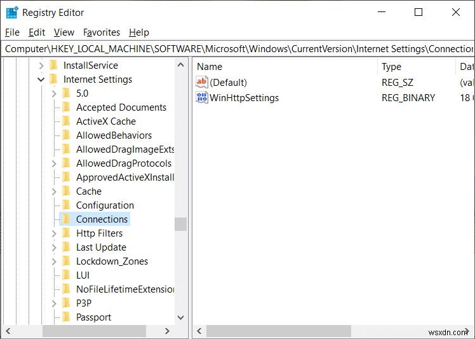This screenshot has height=339, width=475.
Task: Click the Passport folder icon
Action: [66, 317]
